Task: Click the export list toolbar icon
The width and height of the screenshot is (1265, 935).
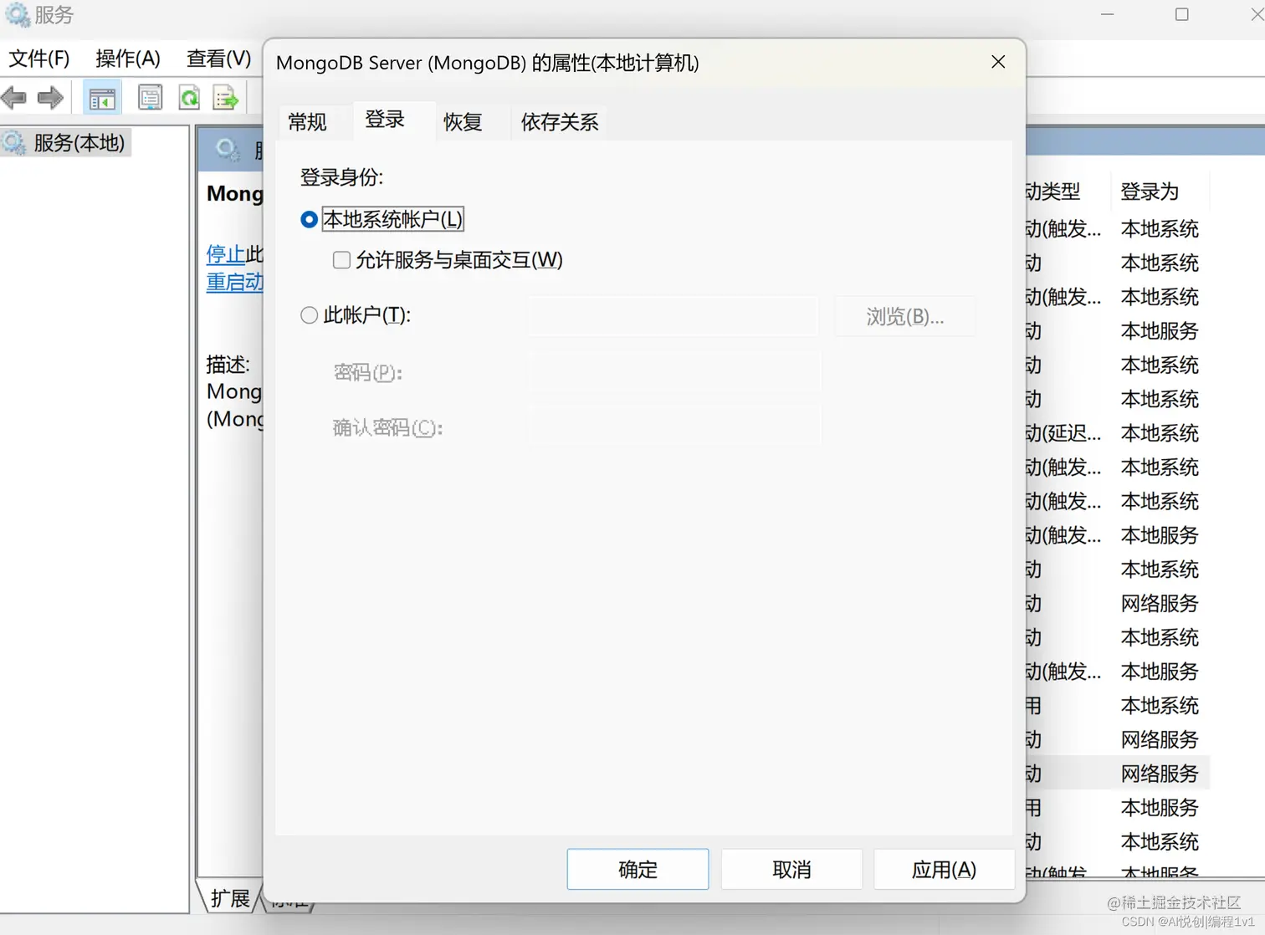Action: click(x=224, y=97)
